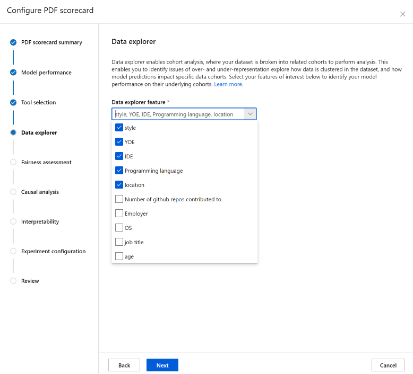The height and width of the screenshot is (374, 413).
Task: Check the Employer checkbox
Action: [x=119, y=213]
